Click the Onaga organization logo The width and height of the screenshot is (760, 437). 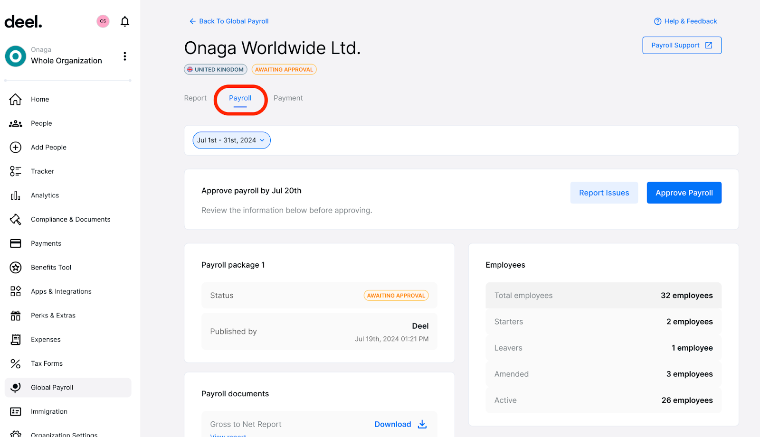point(16,56)
